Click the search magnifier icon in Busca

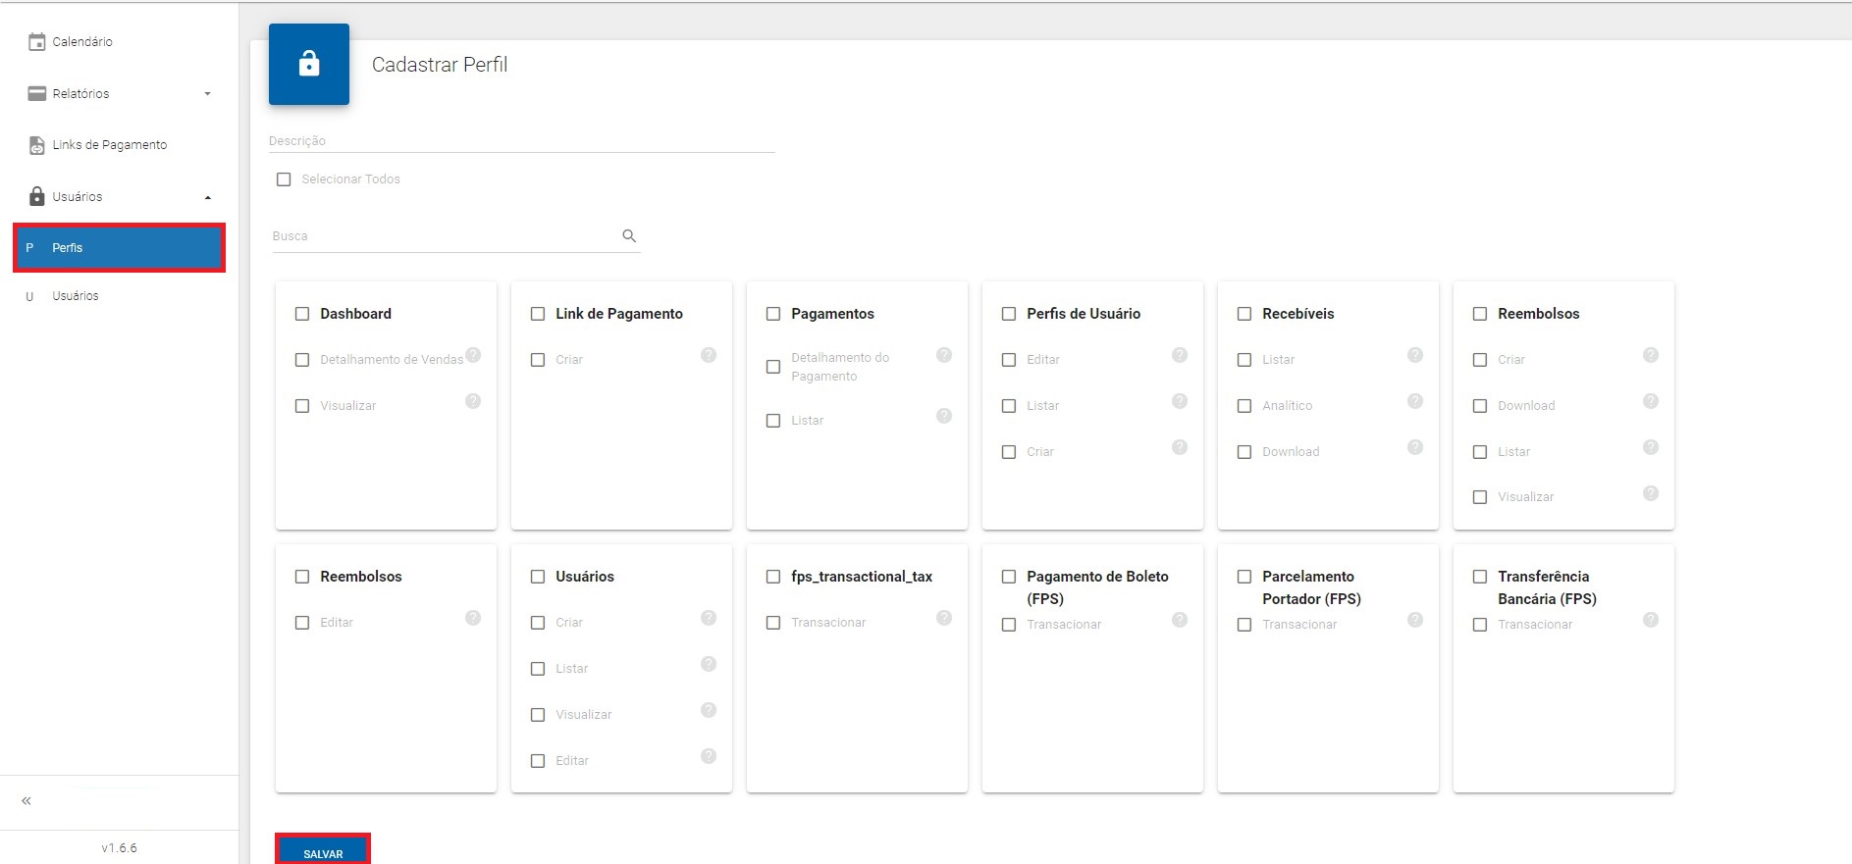click(x=629, y=236)
